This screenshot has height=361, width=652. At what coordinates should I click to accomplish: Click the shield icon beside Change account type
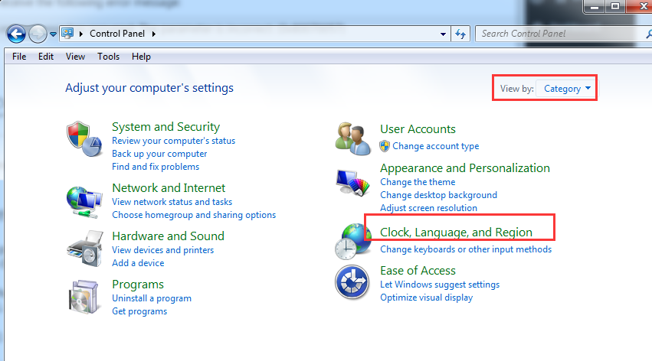(385, 146)
